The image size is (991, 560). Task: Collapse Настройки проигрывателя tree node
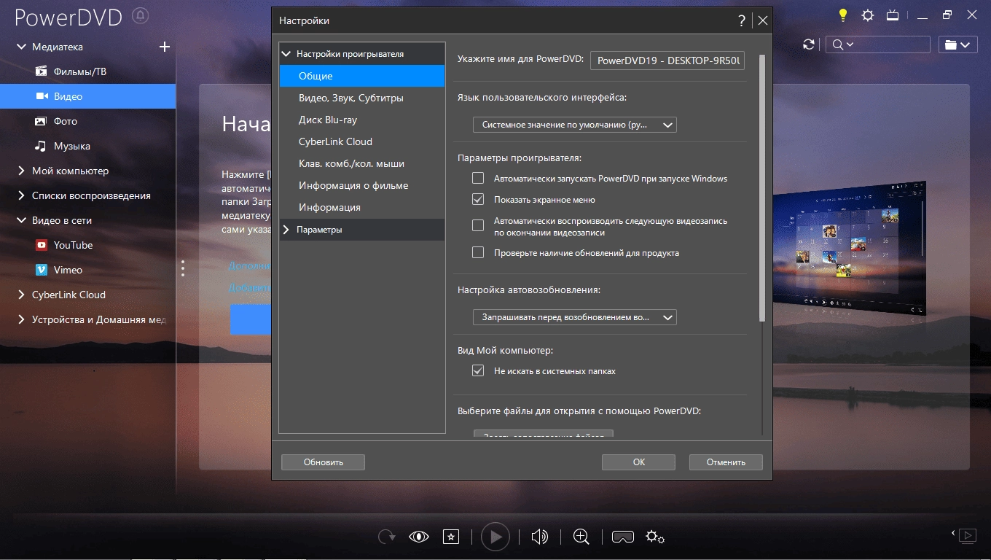pos(286,54)
